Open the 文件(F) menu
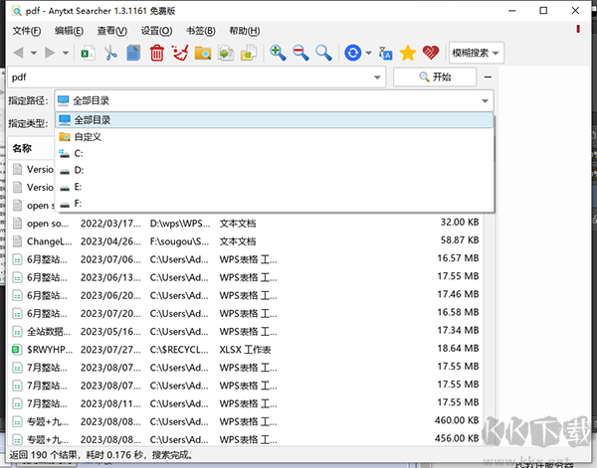 pos(26,31)
